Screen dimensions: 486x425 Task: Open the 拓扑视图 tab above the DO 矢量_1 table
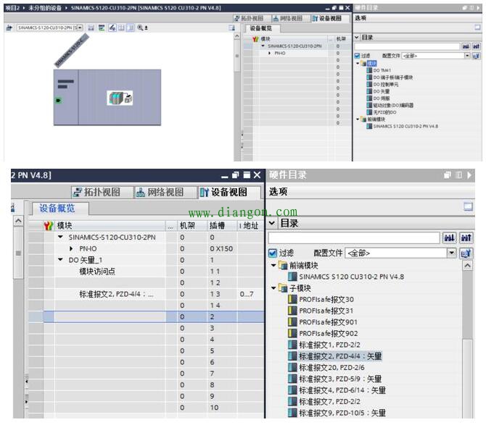(x=102, y=193)
